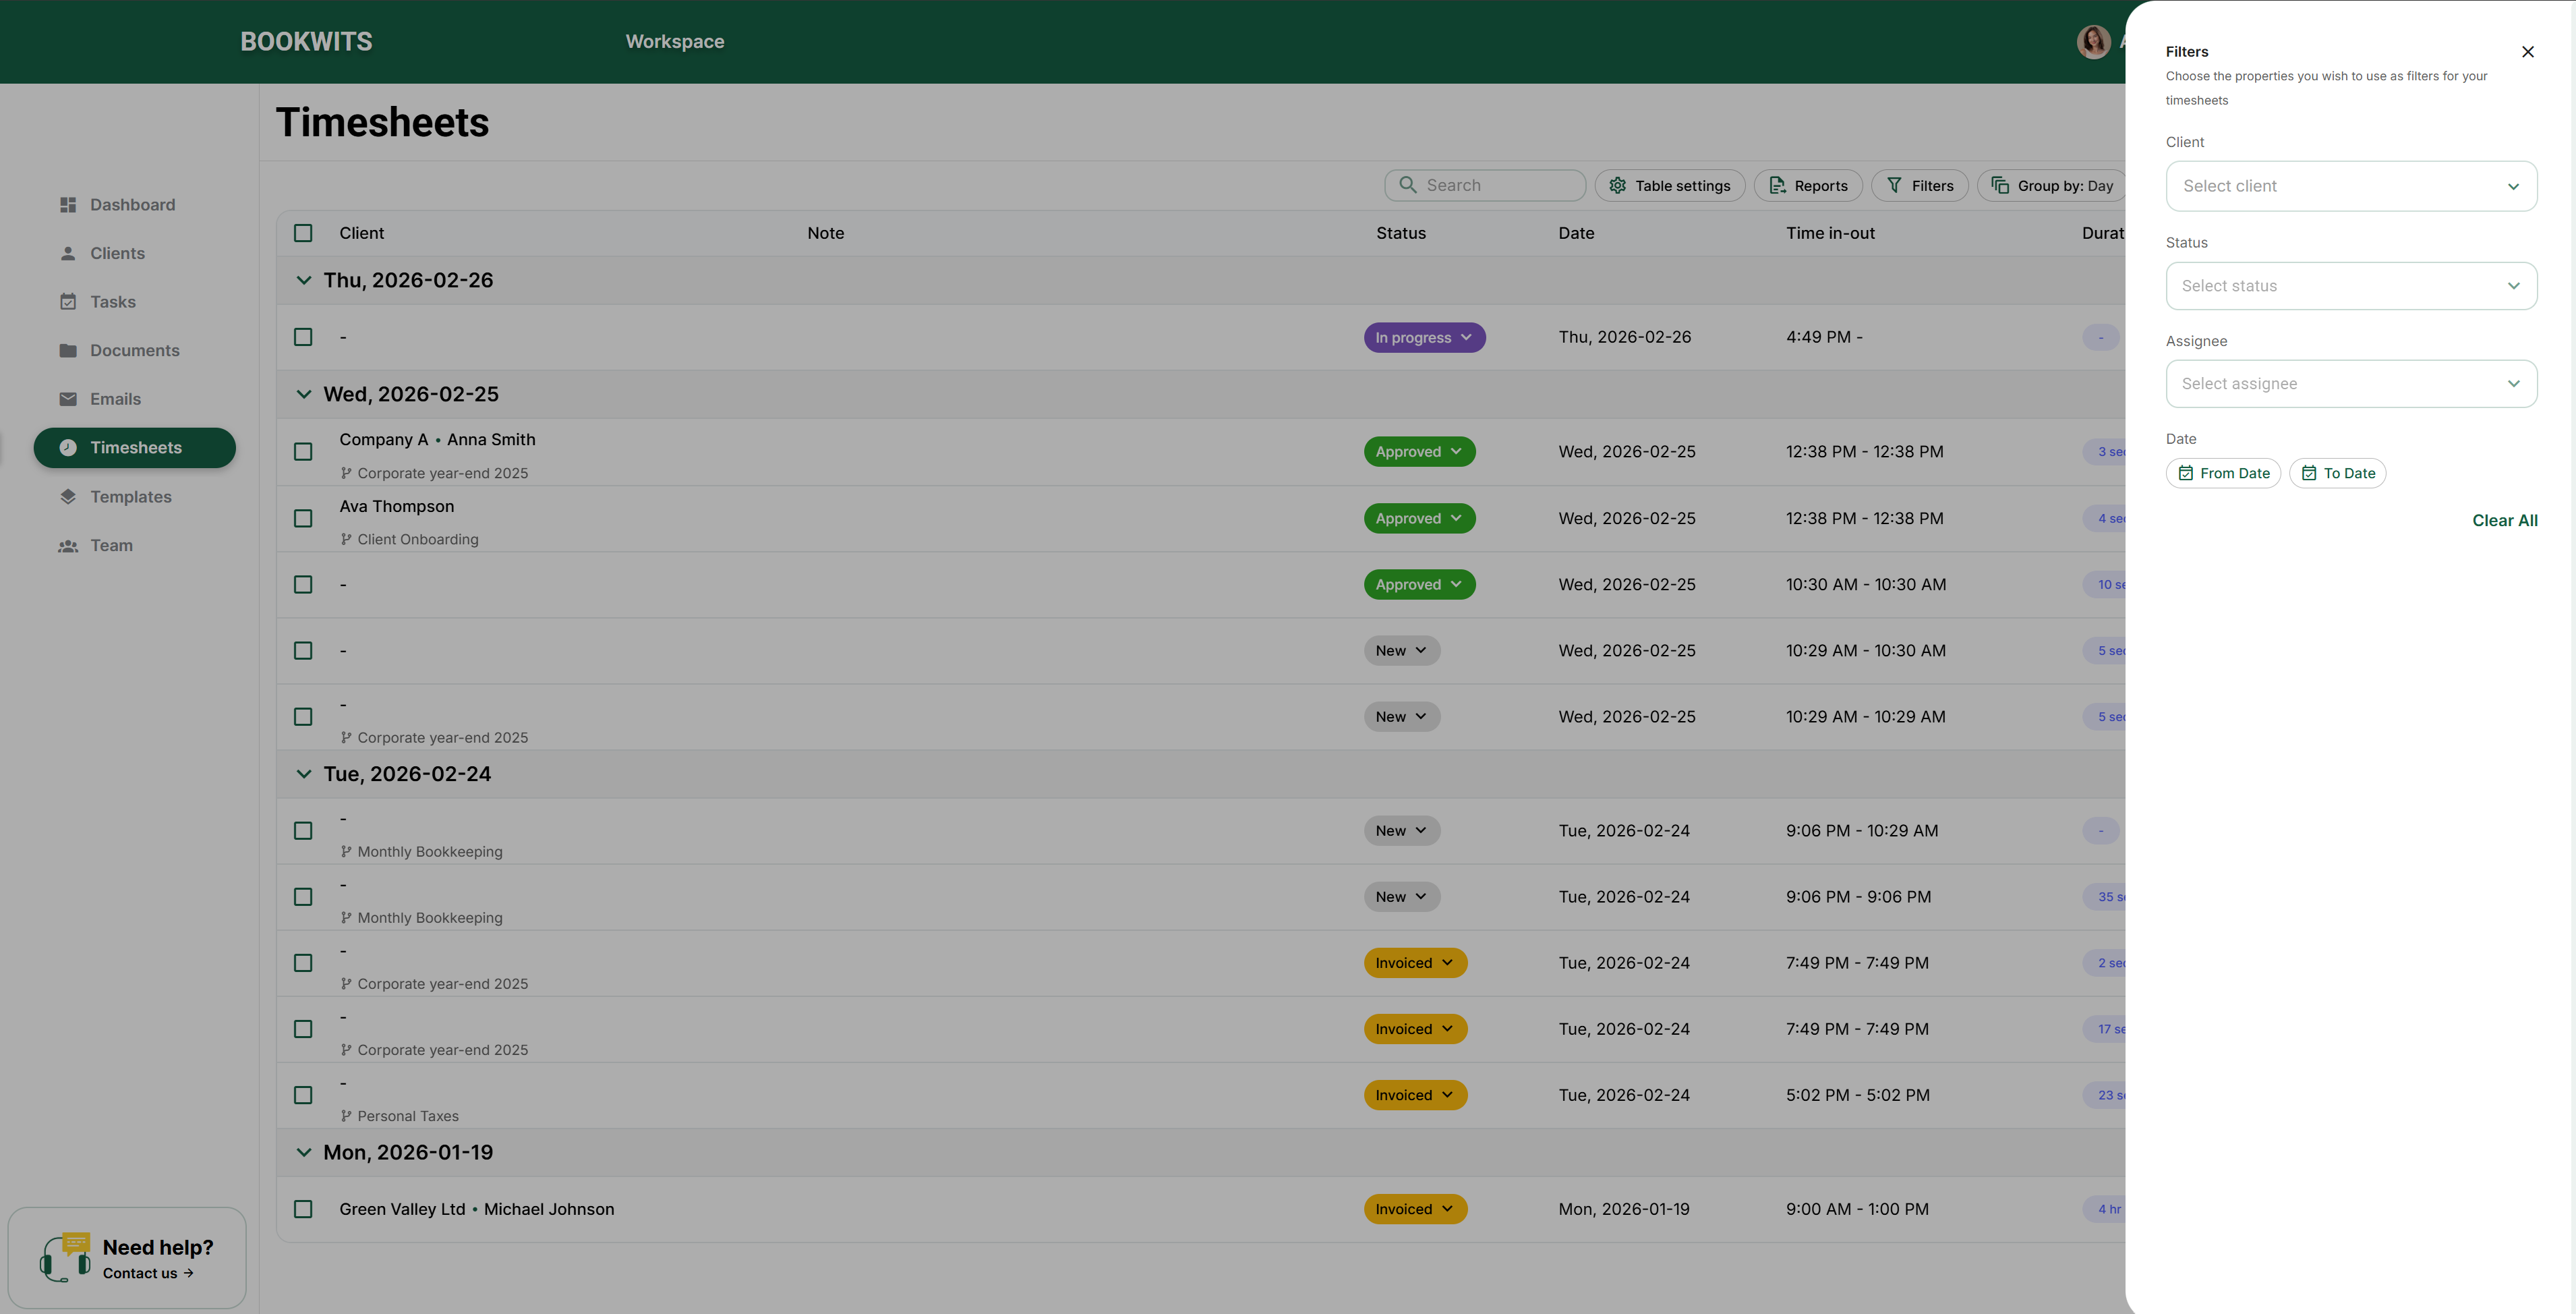The width and height of the screenshot is (2576, 1314).
Task: Click the Dashboard grid icon in sidebar
Action: (68, 205)
